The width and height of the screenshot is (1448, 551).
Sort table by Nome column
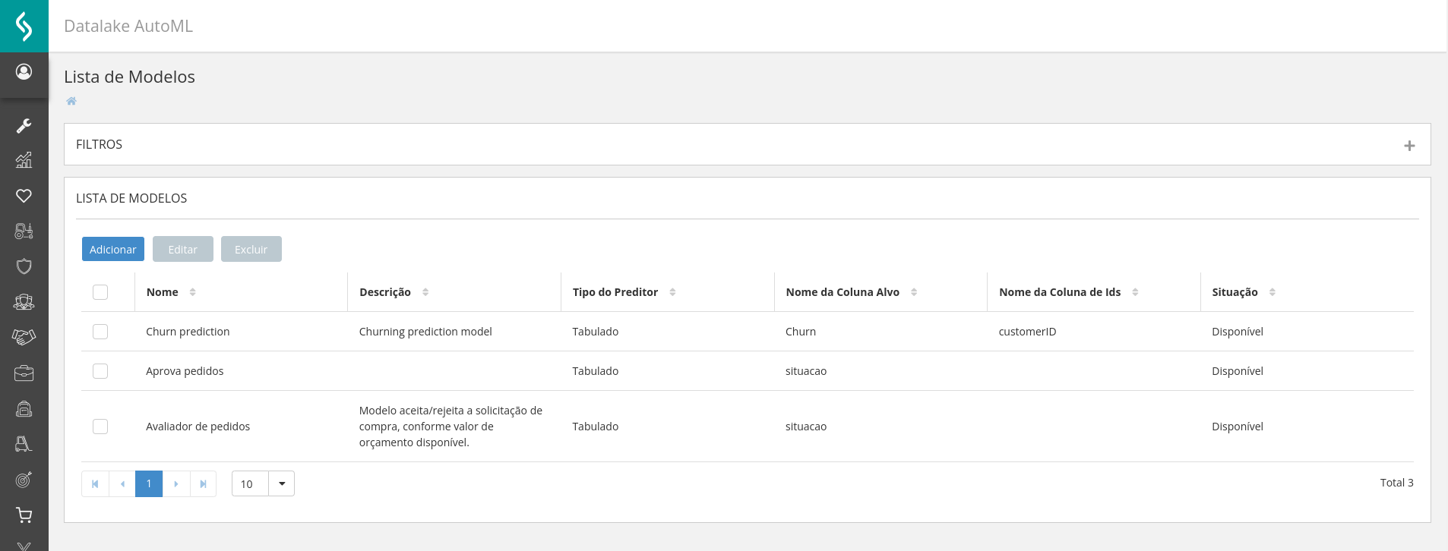pyautogui.click(x=193, y=292)
